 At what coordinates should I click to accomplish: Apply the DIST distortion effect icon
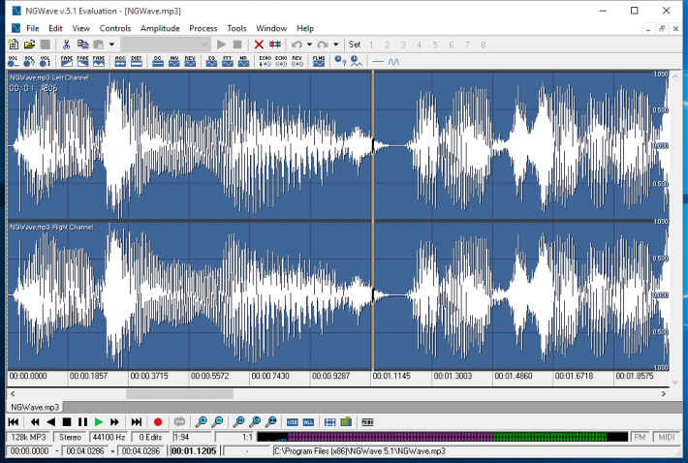click(x=137, y=61)
